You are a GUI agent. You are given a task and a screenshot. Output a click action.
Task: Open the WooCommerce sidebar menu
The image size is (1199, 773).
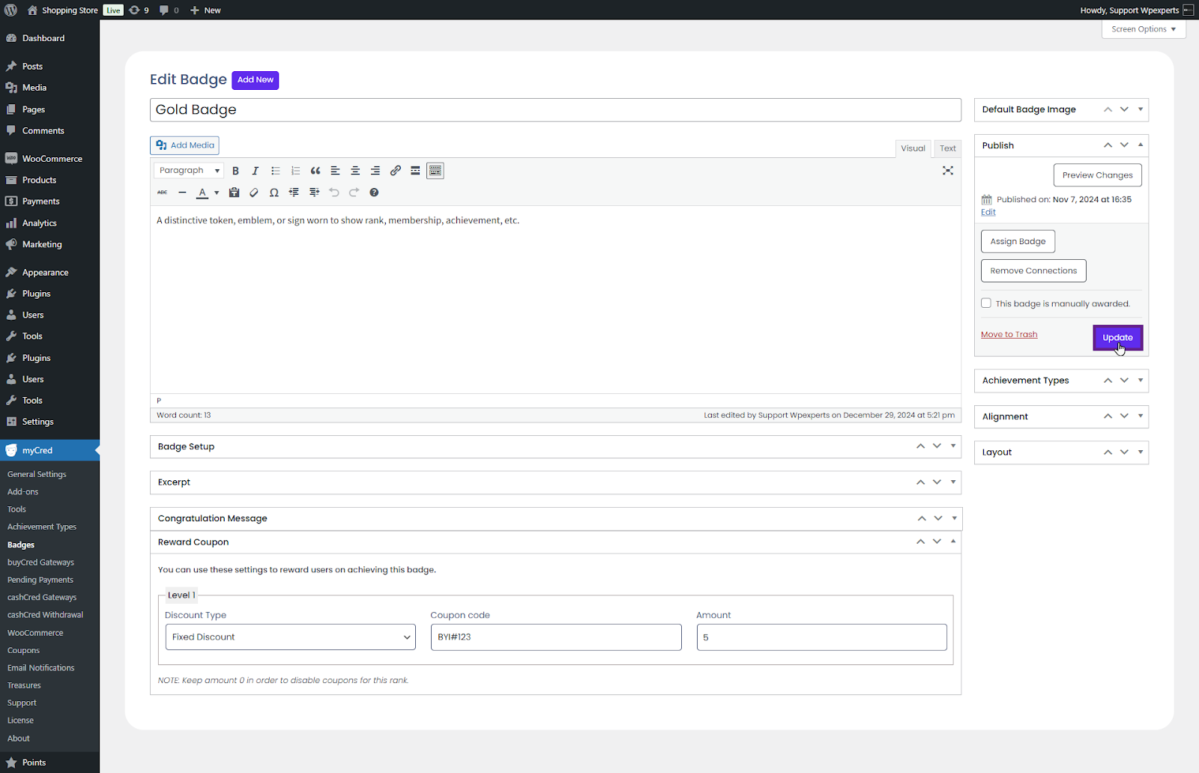click(52, 159)
